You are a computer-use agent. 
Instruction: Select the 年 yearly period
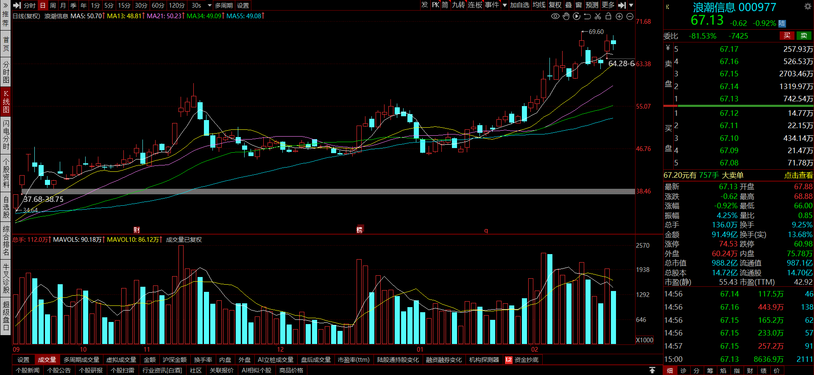pos(84,6)
